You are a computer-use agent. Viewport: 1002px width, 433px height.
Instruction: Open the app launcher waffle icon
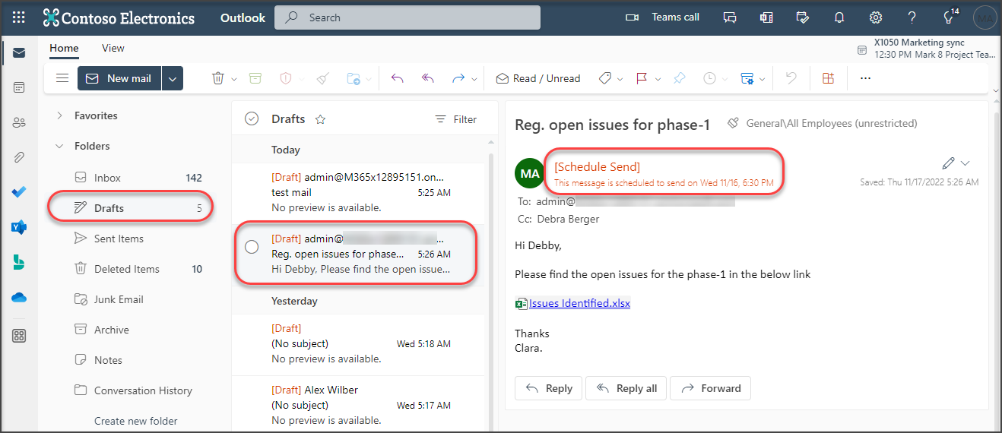click(19, 17)
